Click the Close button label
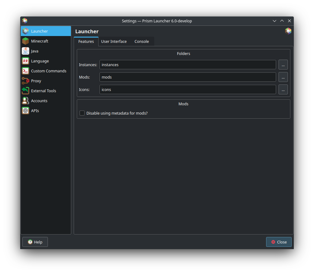This screenshot has height=273, width=314. coord(282,242)
